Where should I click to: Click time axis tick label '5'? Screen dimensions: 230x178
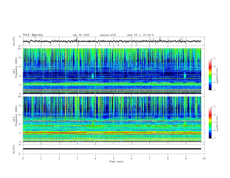[x=114, y=159]
